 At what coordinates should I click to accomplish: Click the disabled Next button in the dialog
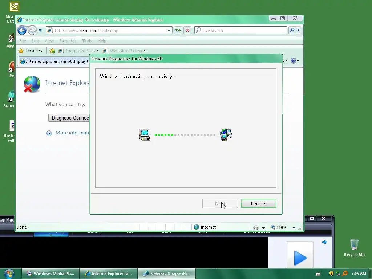(x=220, y=203)
